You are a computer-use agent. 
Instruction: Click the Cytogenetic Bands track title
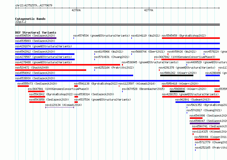click(x=30, y=19)
